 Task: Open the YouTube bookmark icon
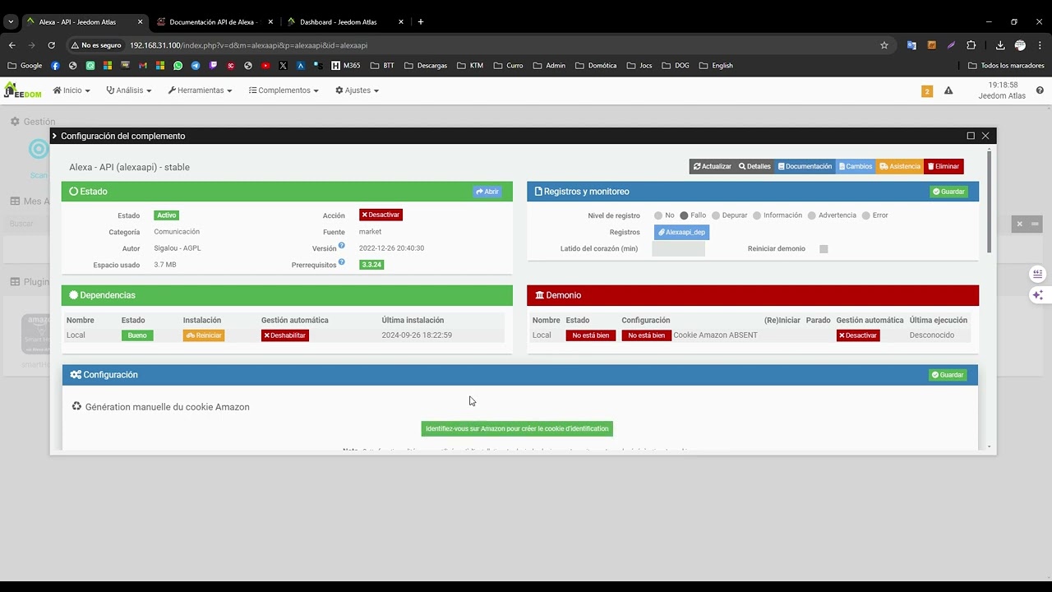(265, 66)
